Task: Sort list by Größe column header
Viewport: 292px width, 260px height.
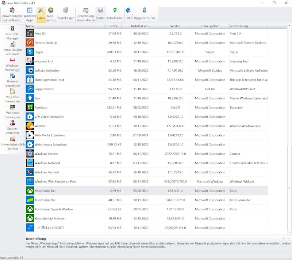Action: point(114,26)
